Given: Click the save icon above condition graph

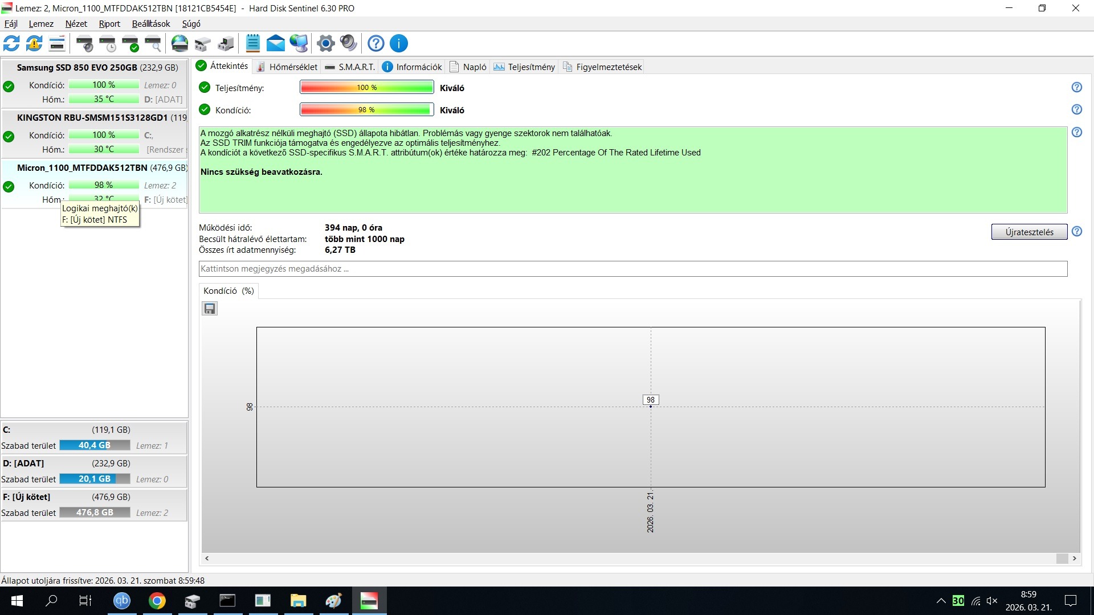Looking at the screenshot, I should pos(210,309).
